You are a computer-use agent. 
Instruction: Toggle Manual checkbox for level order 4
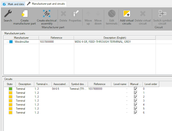135,104
